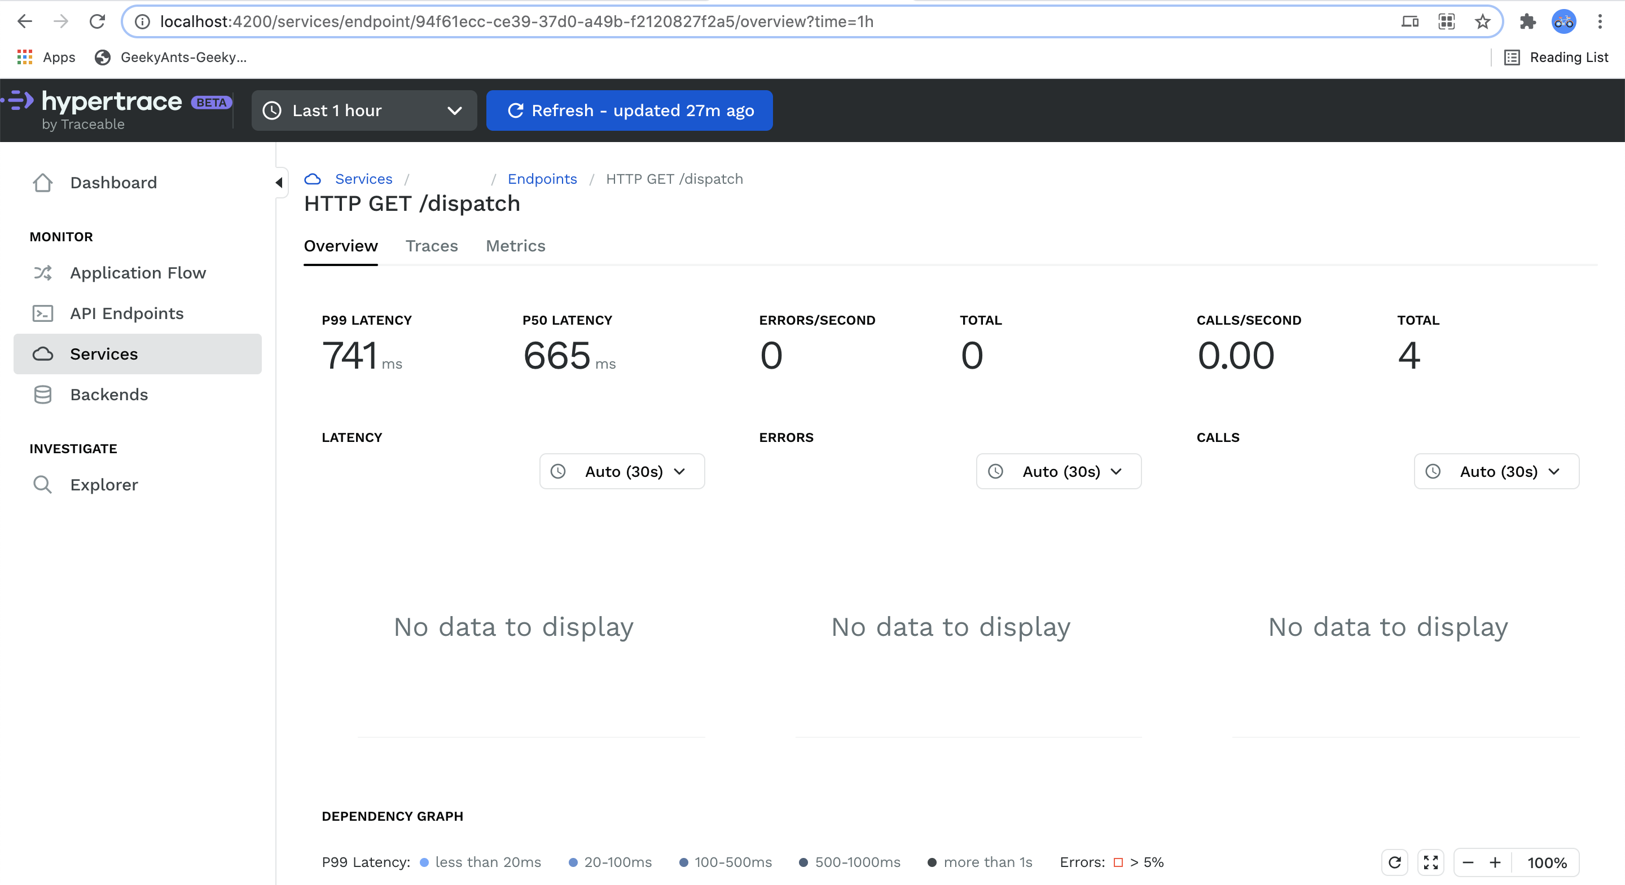
Task: Zoom out the dependency graph
Action: 1468,862
